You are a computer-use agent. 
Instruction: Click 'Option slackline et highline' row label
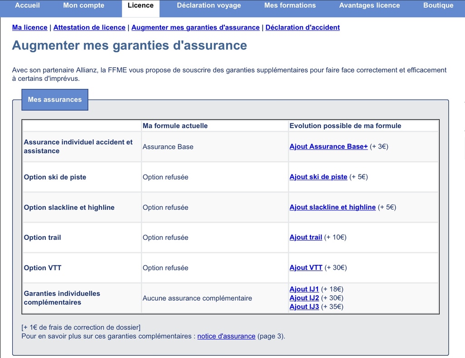(69, 207)
